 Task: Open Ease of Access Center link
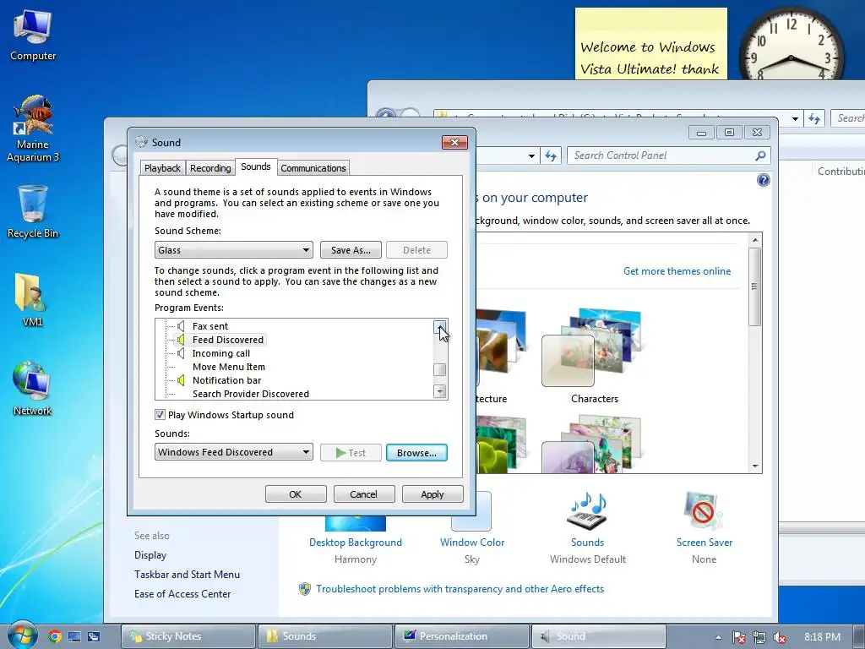(x=182, y=594)
